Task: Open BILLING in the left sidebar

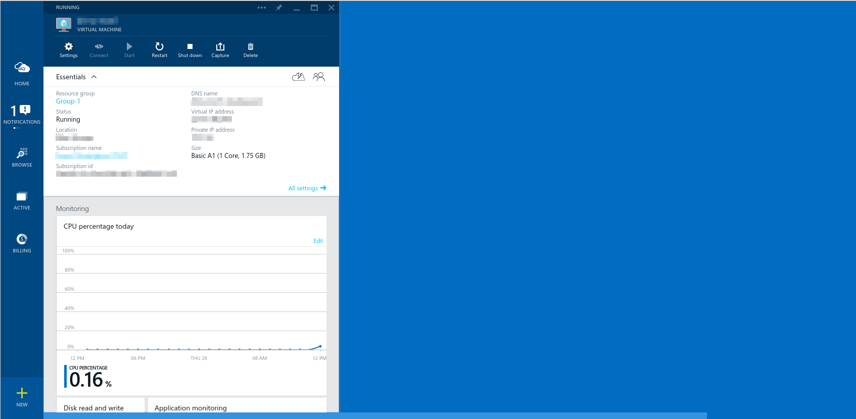Action: click(x=22, y=243)
